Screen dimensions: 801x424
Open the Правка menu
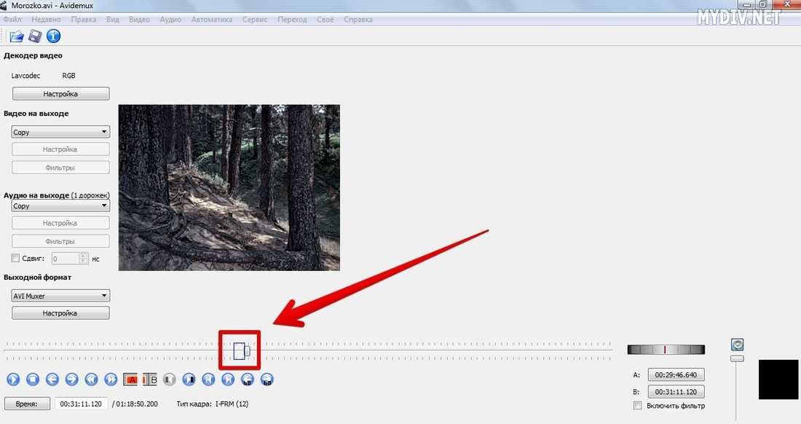[x=84, y=20]
